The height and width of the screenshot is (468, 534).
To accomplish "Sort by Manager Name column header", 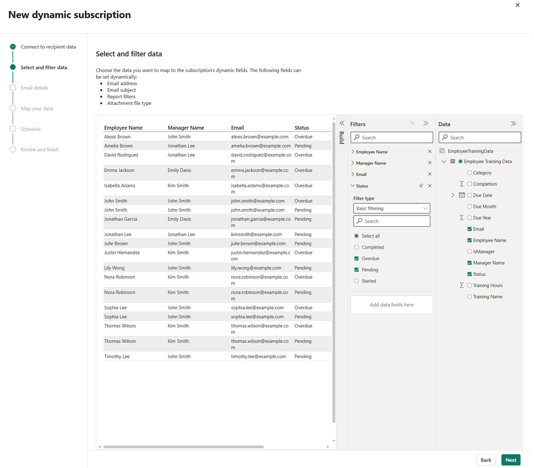I will pyautogui.click(x=186, y=128).
